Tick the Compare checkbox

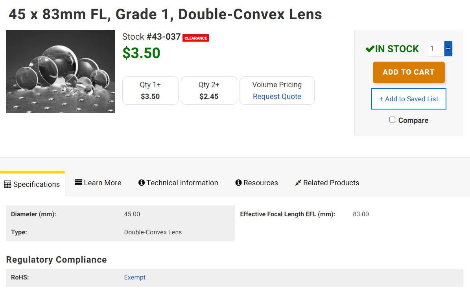[392, 120]
